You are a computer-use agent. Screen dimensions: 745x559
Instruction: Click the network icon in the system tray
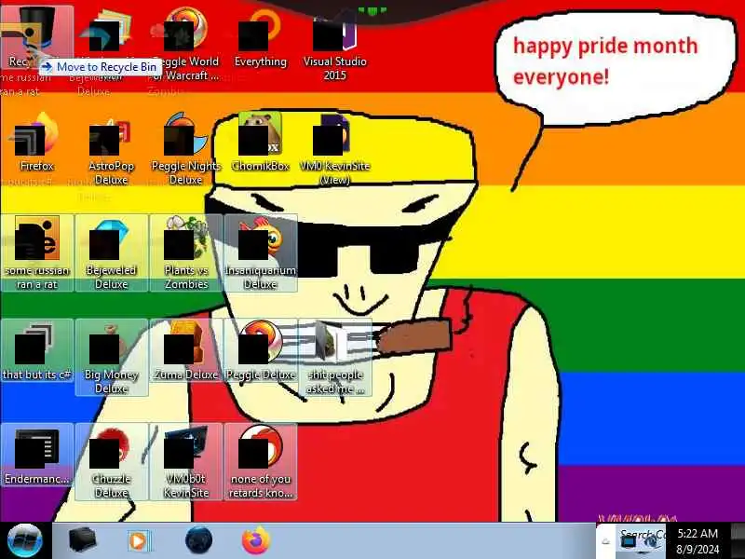coord(630,541)
